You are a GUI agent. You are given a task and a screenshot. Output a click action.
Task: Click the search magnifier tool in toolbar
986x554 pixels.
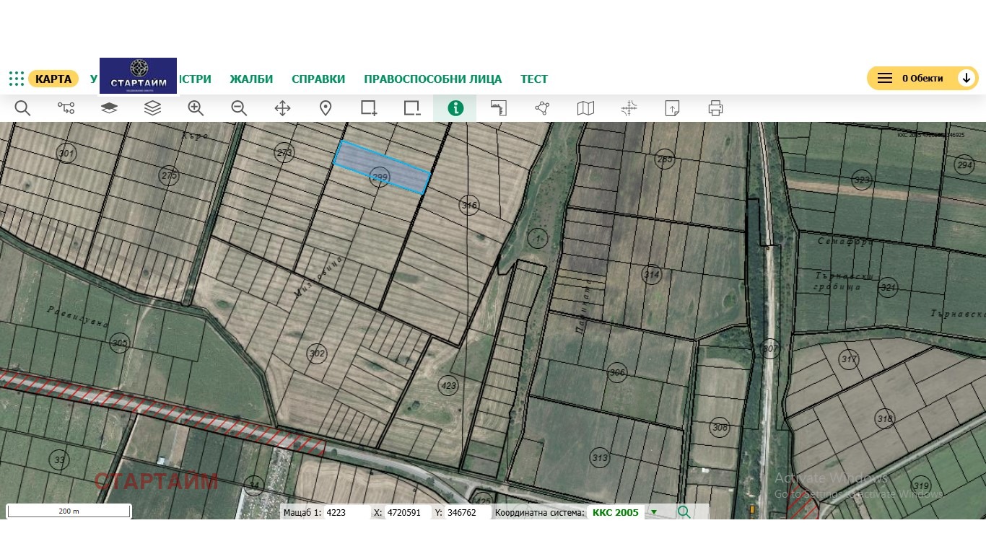click(22, 108)
